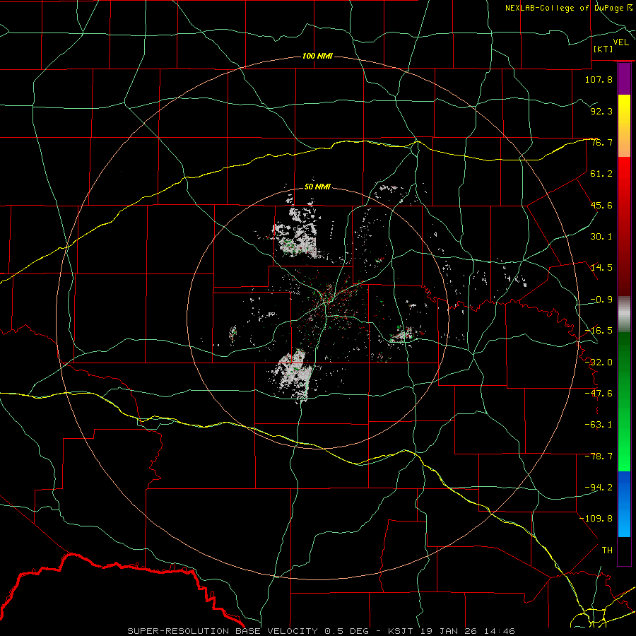Select the -47.6 legend value
Viewport: 636px width, 636px height.
[599, 394]
